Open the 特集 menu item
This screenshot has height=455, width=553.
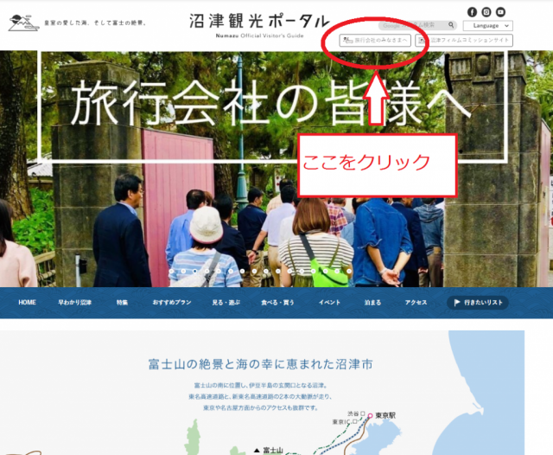point(122,303)
